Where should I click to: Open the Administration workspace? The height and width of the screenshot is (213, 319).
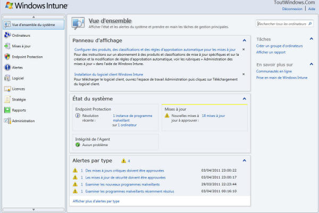tap(23, 121)
